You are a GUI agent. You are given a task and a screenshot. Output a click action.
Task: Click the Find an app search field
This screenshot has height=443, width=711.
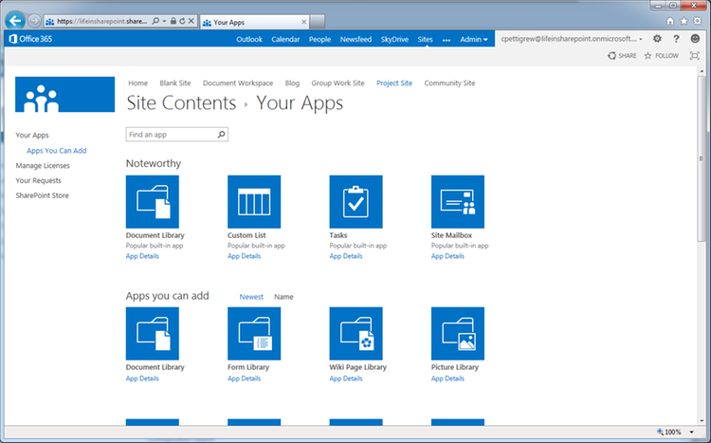click(x=177, y=135)
